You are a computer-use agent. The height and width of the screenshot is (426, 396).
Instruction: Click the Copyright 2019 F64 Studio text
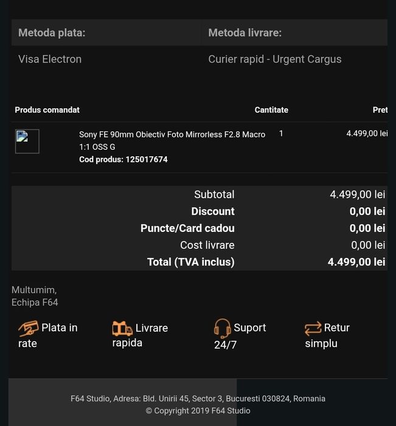[x=198, y=411]
